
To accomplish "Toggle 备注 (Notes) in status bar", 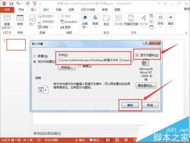I will (80, 140).
